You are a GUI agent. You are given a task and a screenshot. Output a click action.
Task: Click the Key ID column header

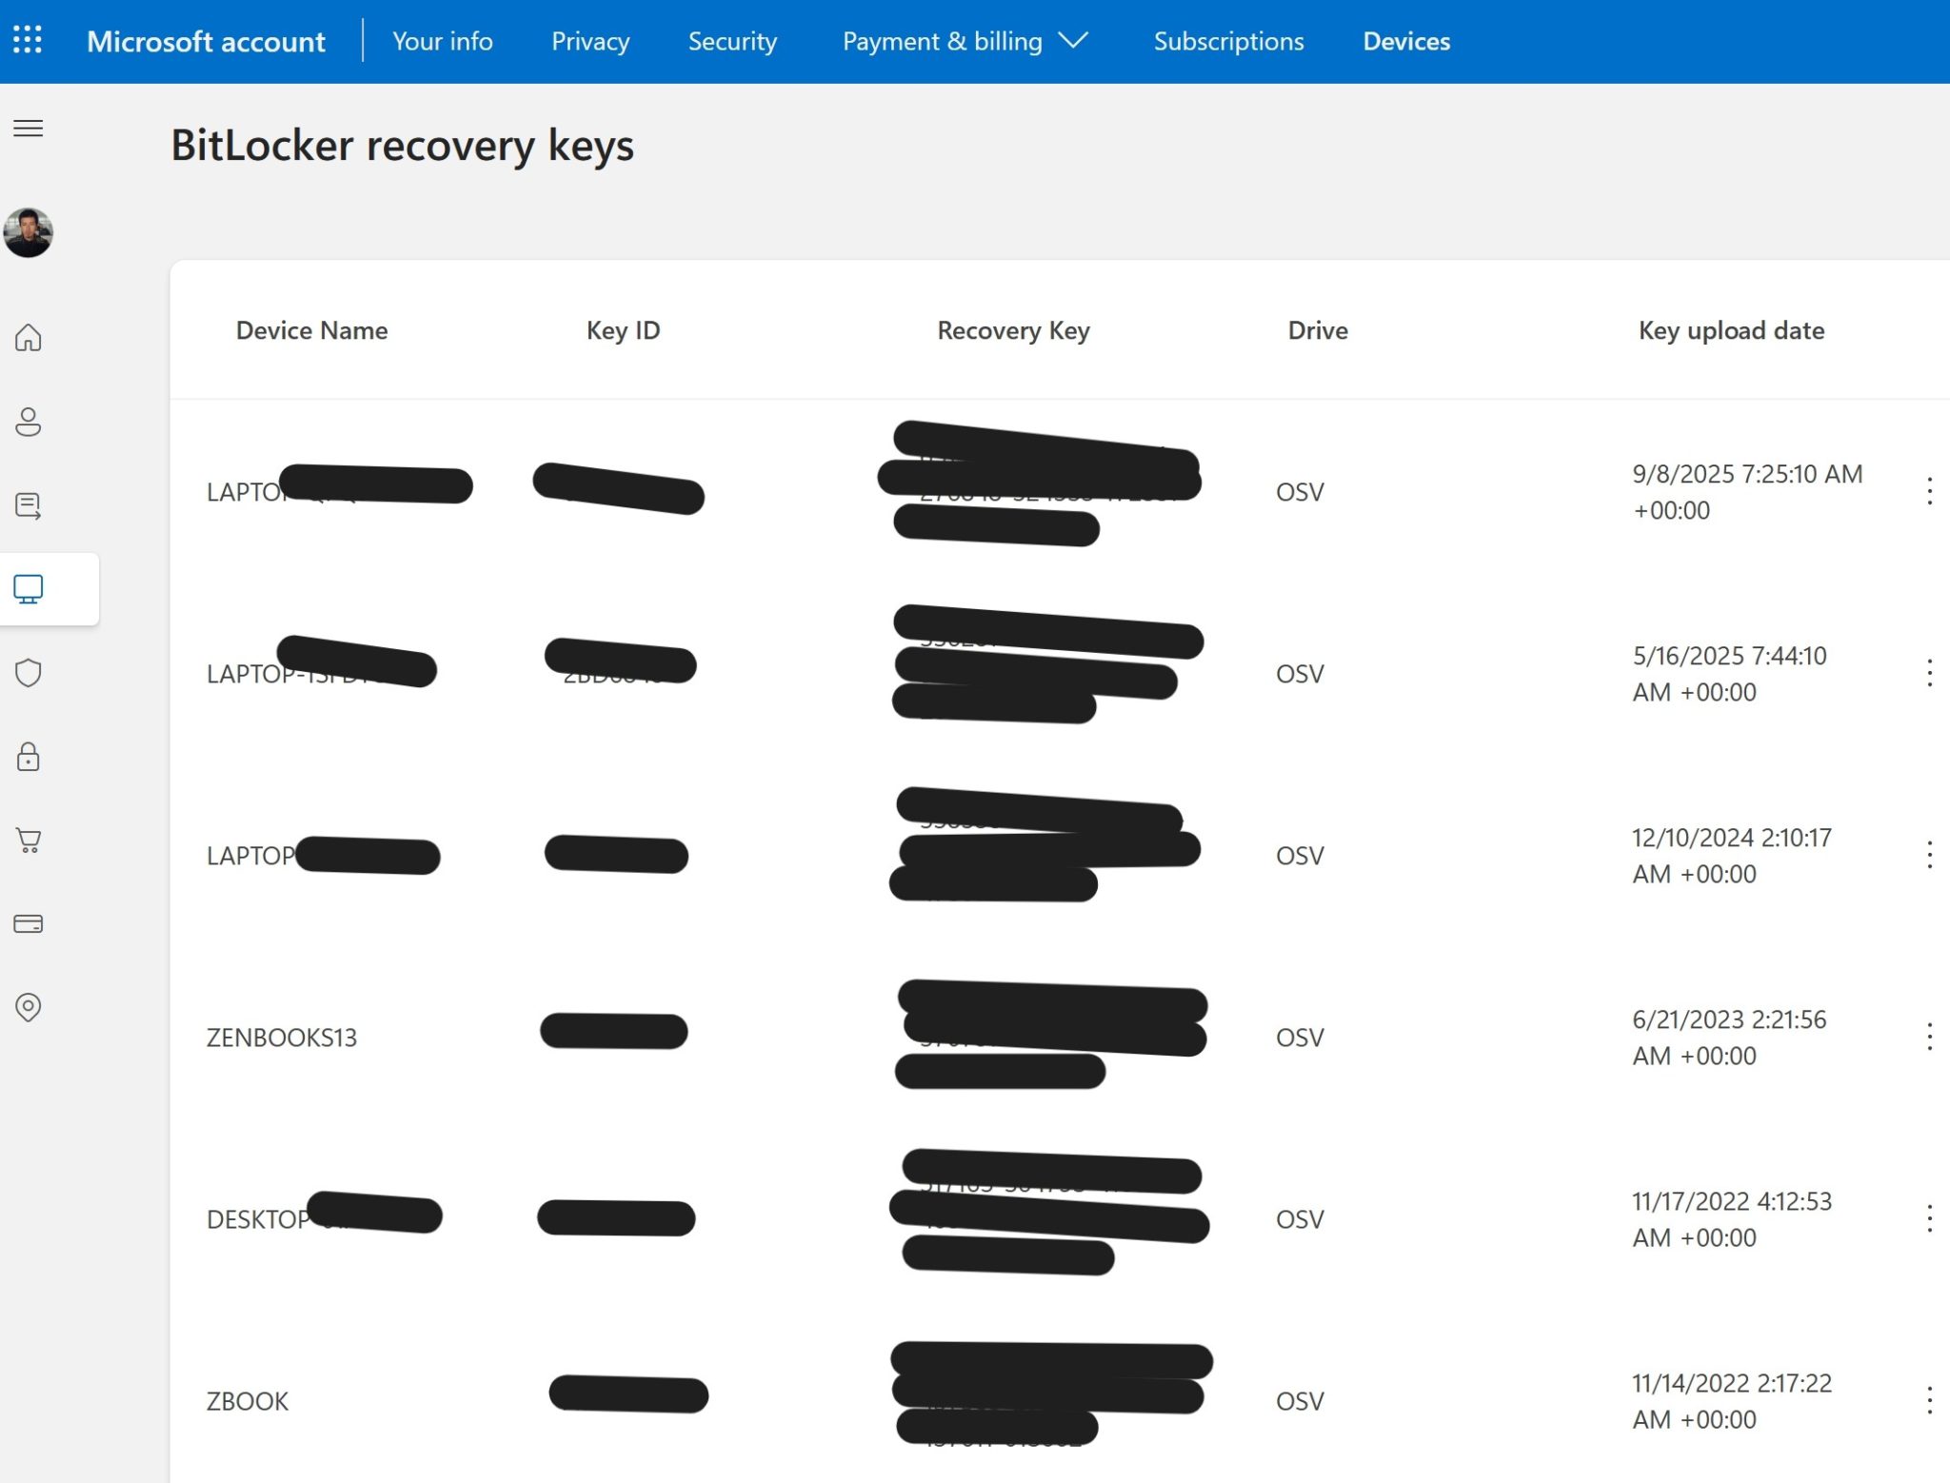(623, 330)
